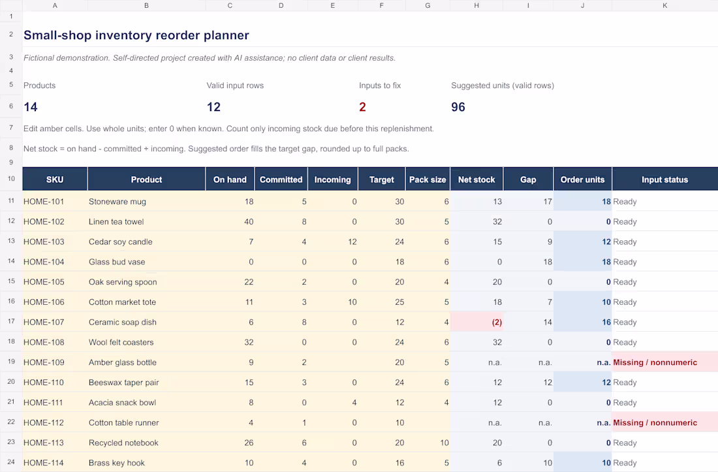Click the 'SKU' table header
718x472 pixels.
[55, 180]
